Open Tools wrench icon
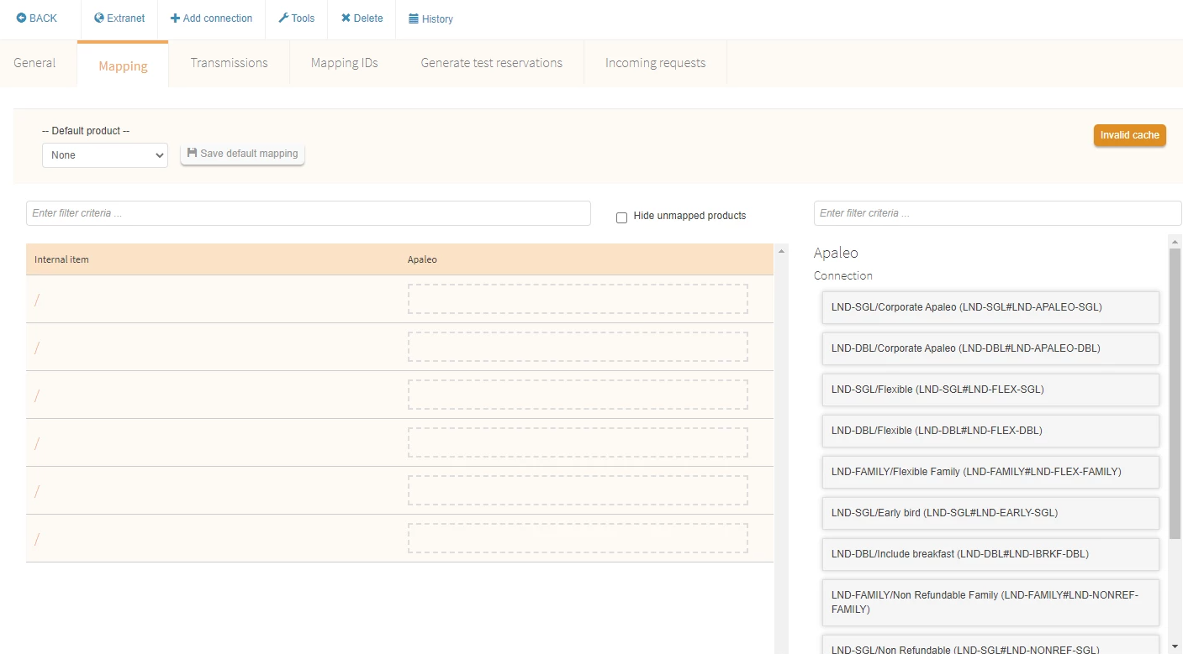 (283, 18)
